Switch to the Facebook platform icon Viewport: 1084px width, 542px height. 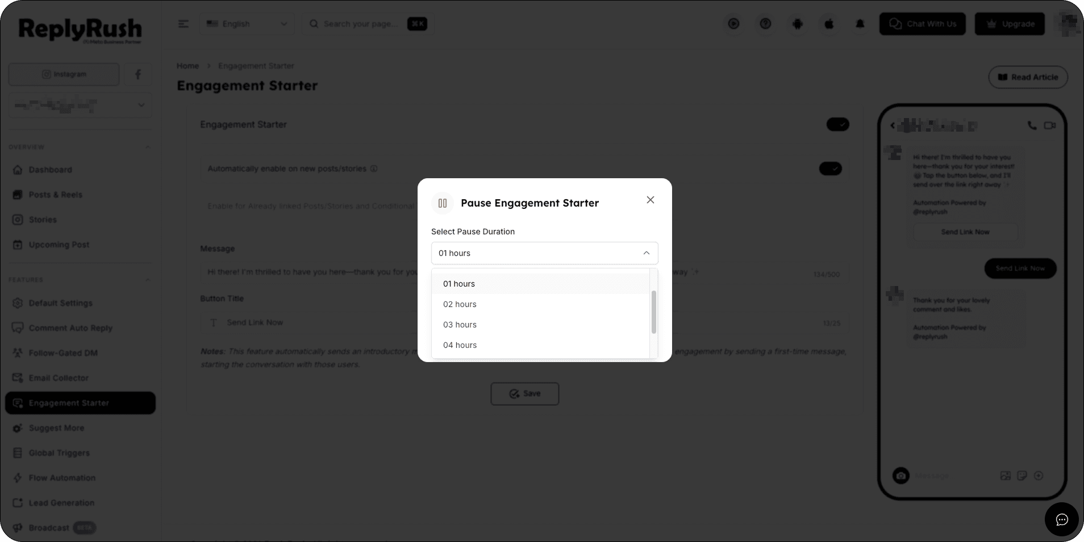tap(138, 74)
